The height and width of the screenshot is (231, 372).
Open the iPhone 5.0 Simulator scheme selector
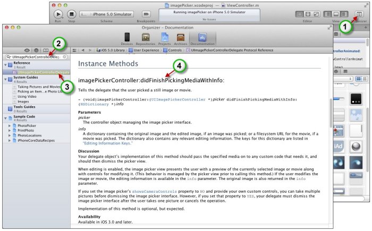106,14
